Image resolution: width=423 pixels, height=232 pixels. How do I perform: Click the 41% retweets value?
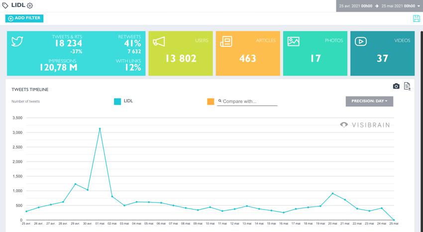tap(132, 43)
